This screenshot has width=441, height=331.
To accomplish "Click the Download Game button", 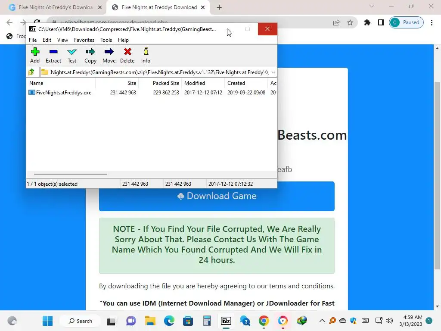I will (x=217, y=196).
